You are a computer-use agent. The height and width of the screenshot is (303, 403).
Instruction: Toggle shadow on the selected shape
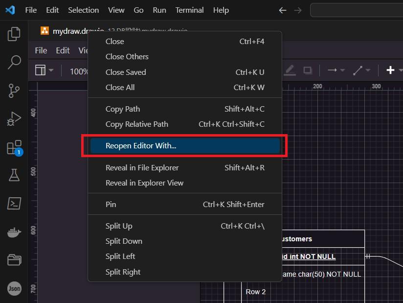point(308,70)
